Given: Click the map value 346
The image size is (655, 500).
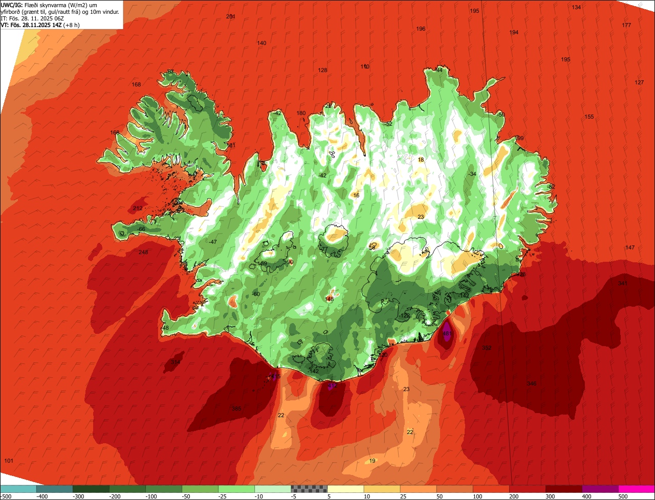Looking at the screenshot, I should point(532,383).
